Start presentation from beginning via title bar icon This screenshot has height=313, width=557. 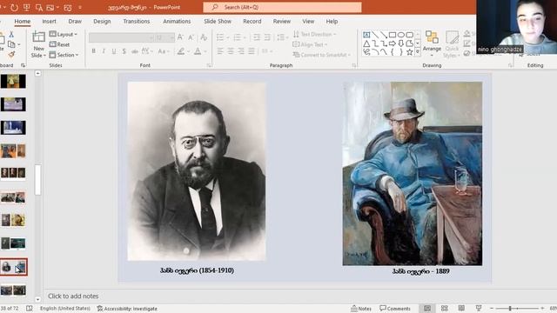(27, 7)
